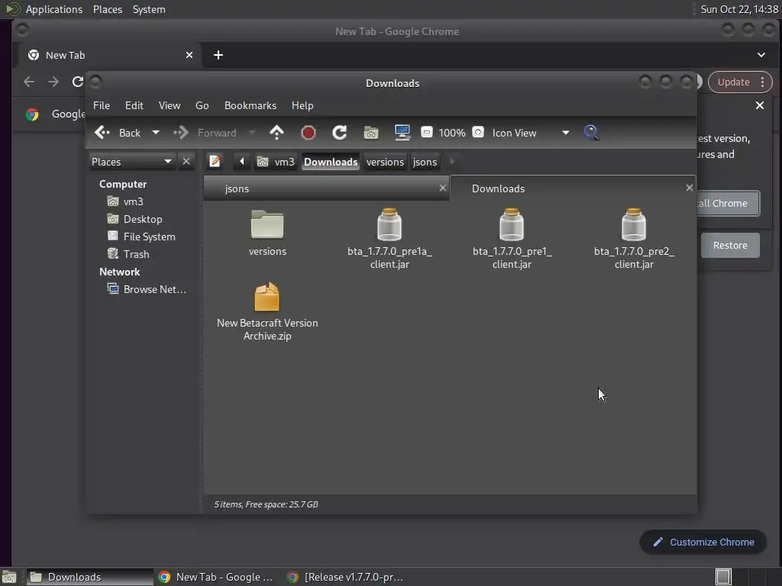Switch to Release v1.7.7.0 taskbar window
782x586 pixels.
345,577
